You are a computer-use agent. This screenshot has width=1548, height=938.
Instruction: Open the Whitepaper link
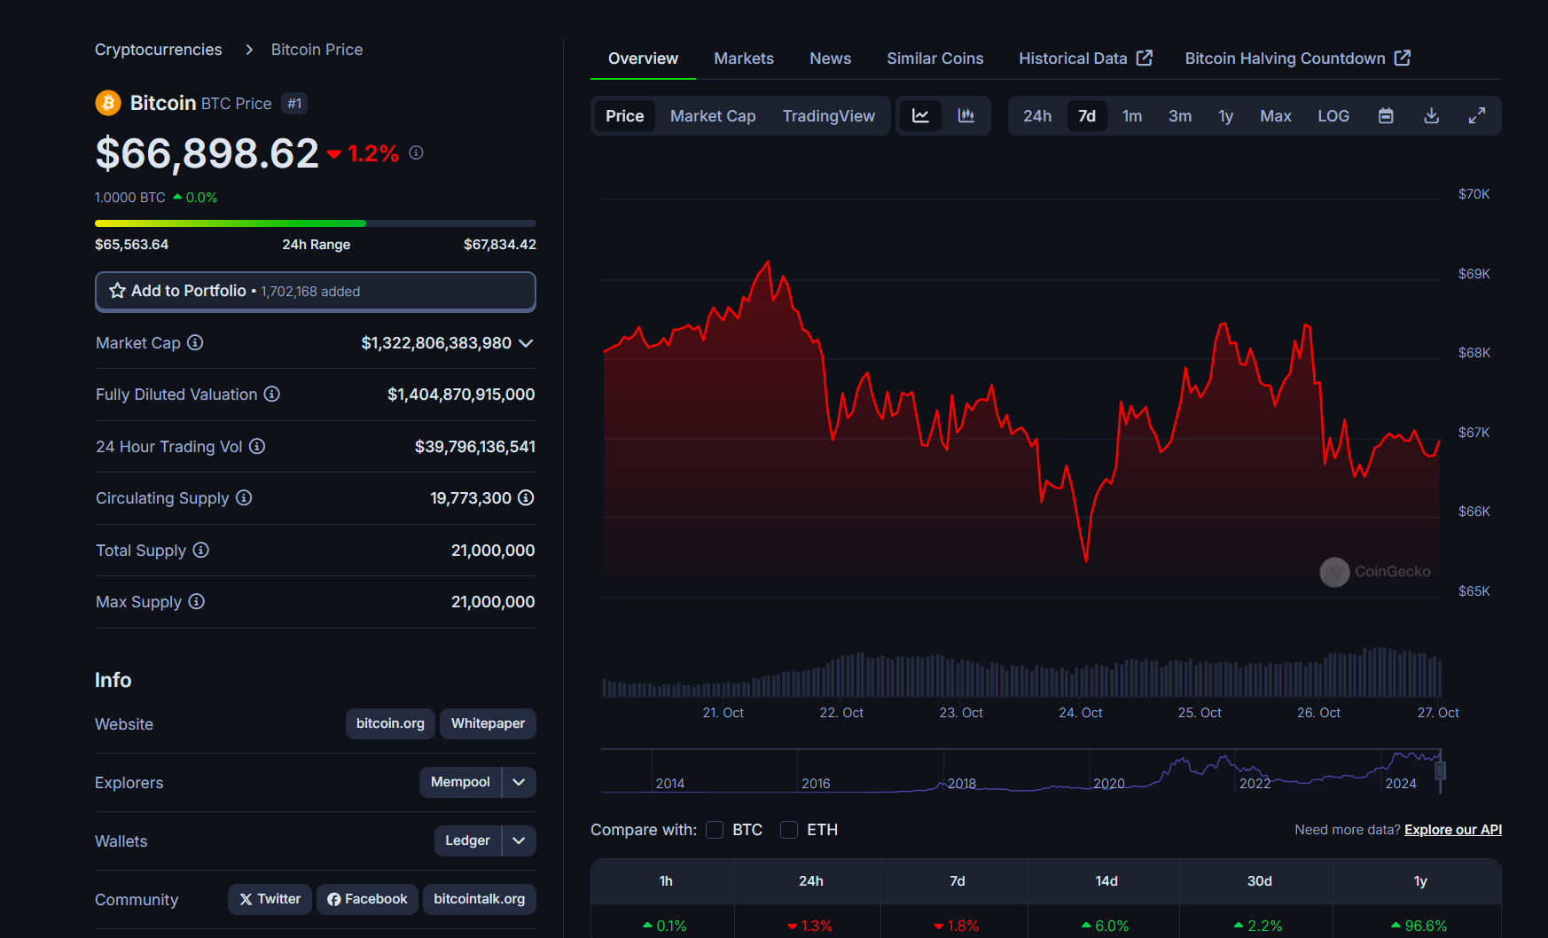(x=488, y=723)
